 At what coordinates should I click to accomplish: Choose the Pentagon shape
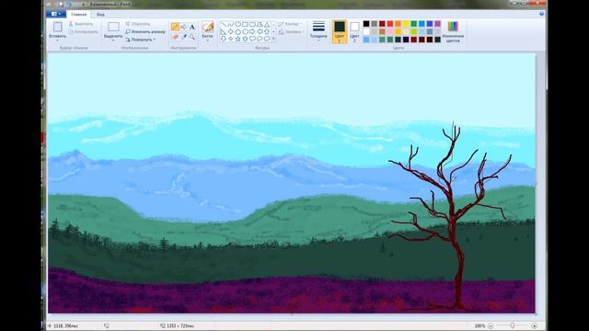point(237,31)
